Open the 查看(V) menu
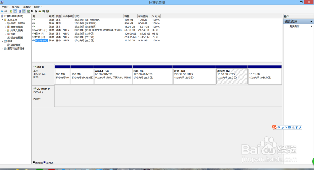This screenshot has width=314, height=170. pyautogui.click(x=27, y=7)
